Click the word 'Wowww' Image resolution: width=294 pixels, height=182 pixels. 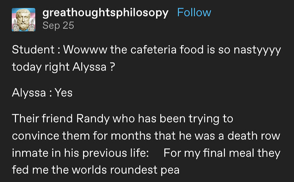(85, 50)
